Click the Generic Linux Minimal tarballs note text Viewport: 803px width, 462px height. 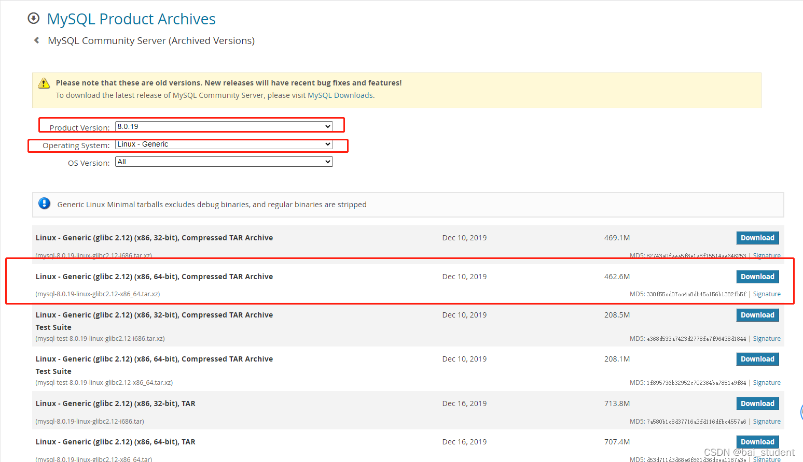pos(212,205)
